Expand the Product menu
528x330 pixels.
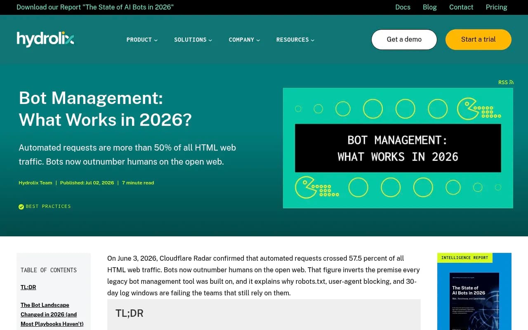[142, 40]
